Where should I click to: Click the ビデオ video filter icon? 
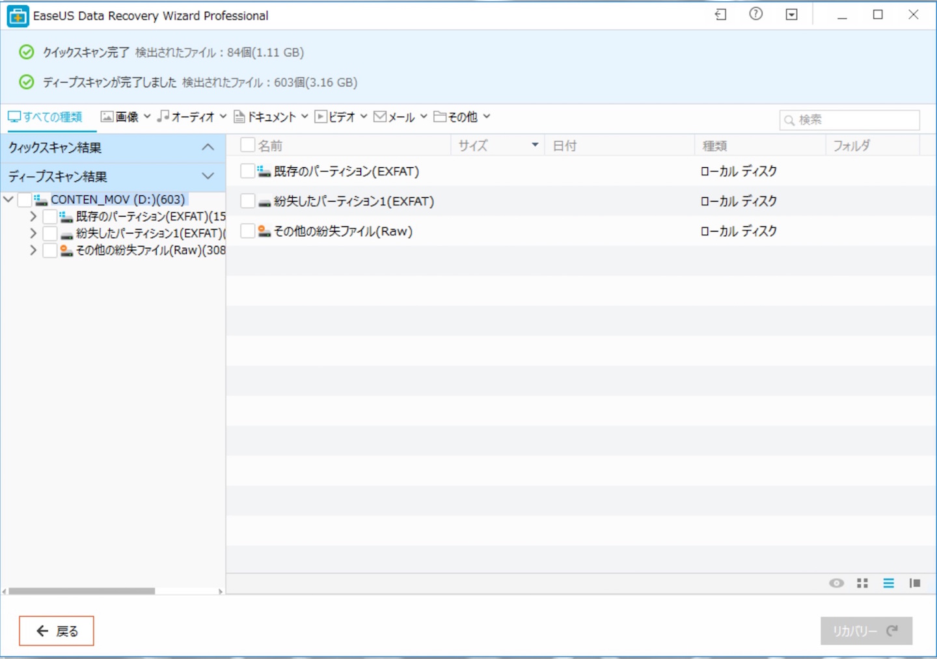pyautogui.click(x=320, y=116)
